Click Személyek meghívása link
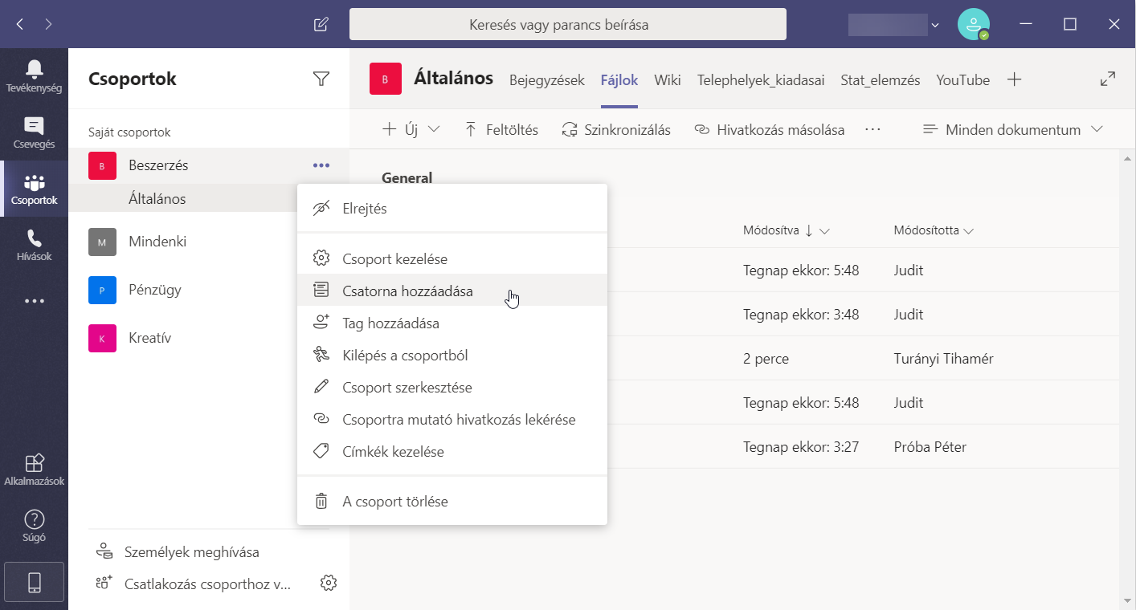 point(191,552)
